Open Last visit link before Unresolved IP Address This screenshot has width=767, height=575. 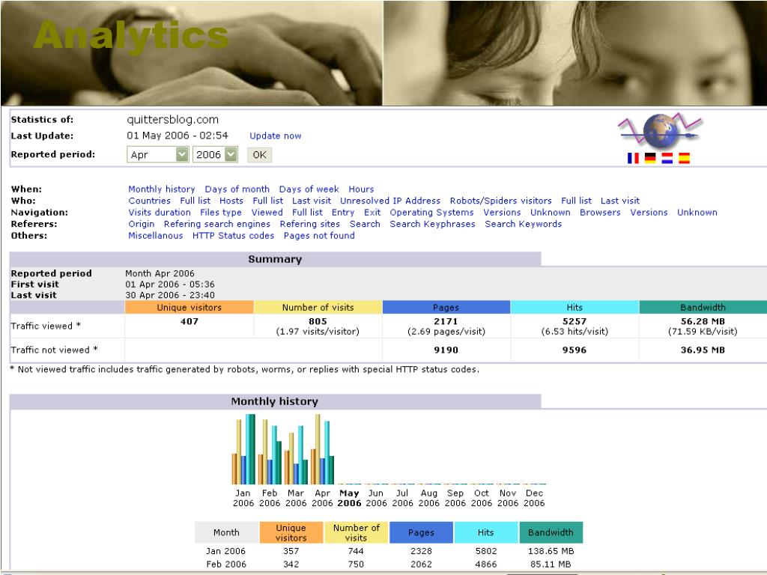point(312,201)
